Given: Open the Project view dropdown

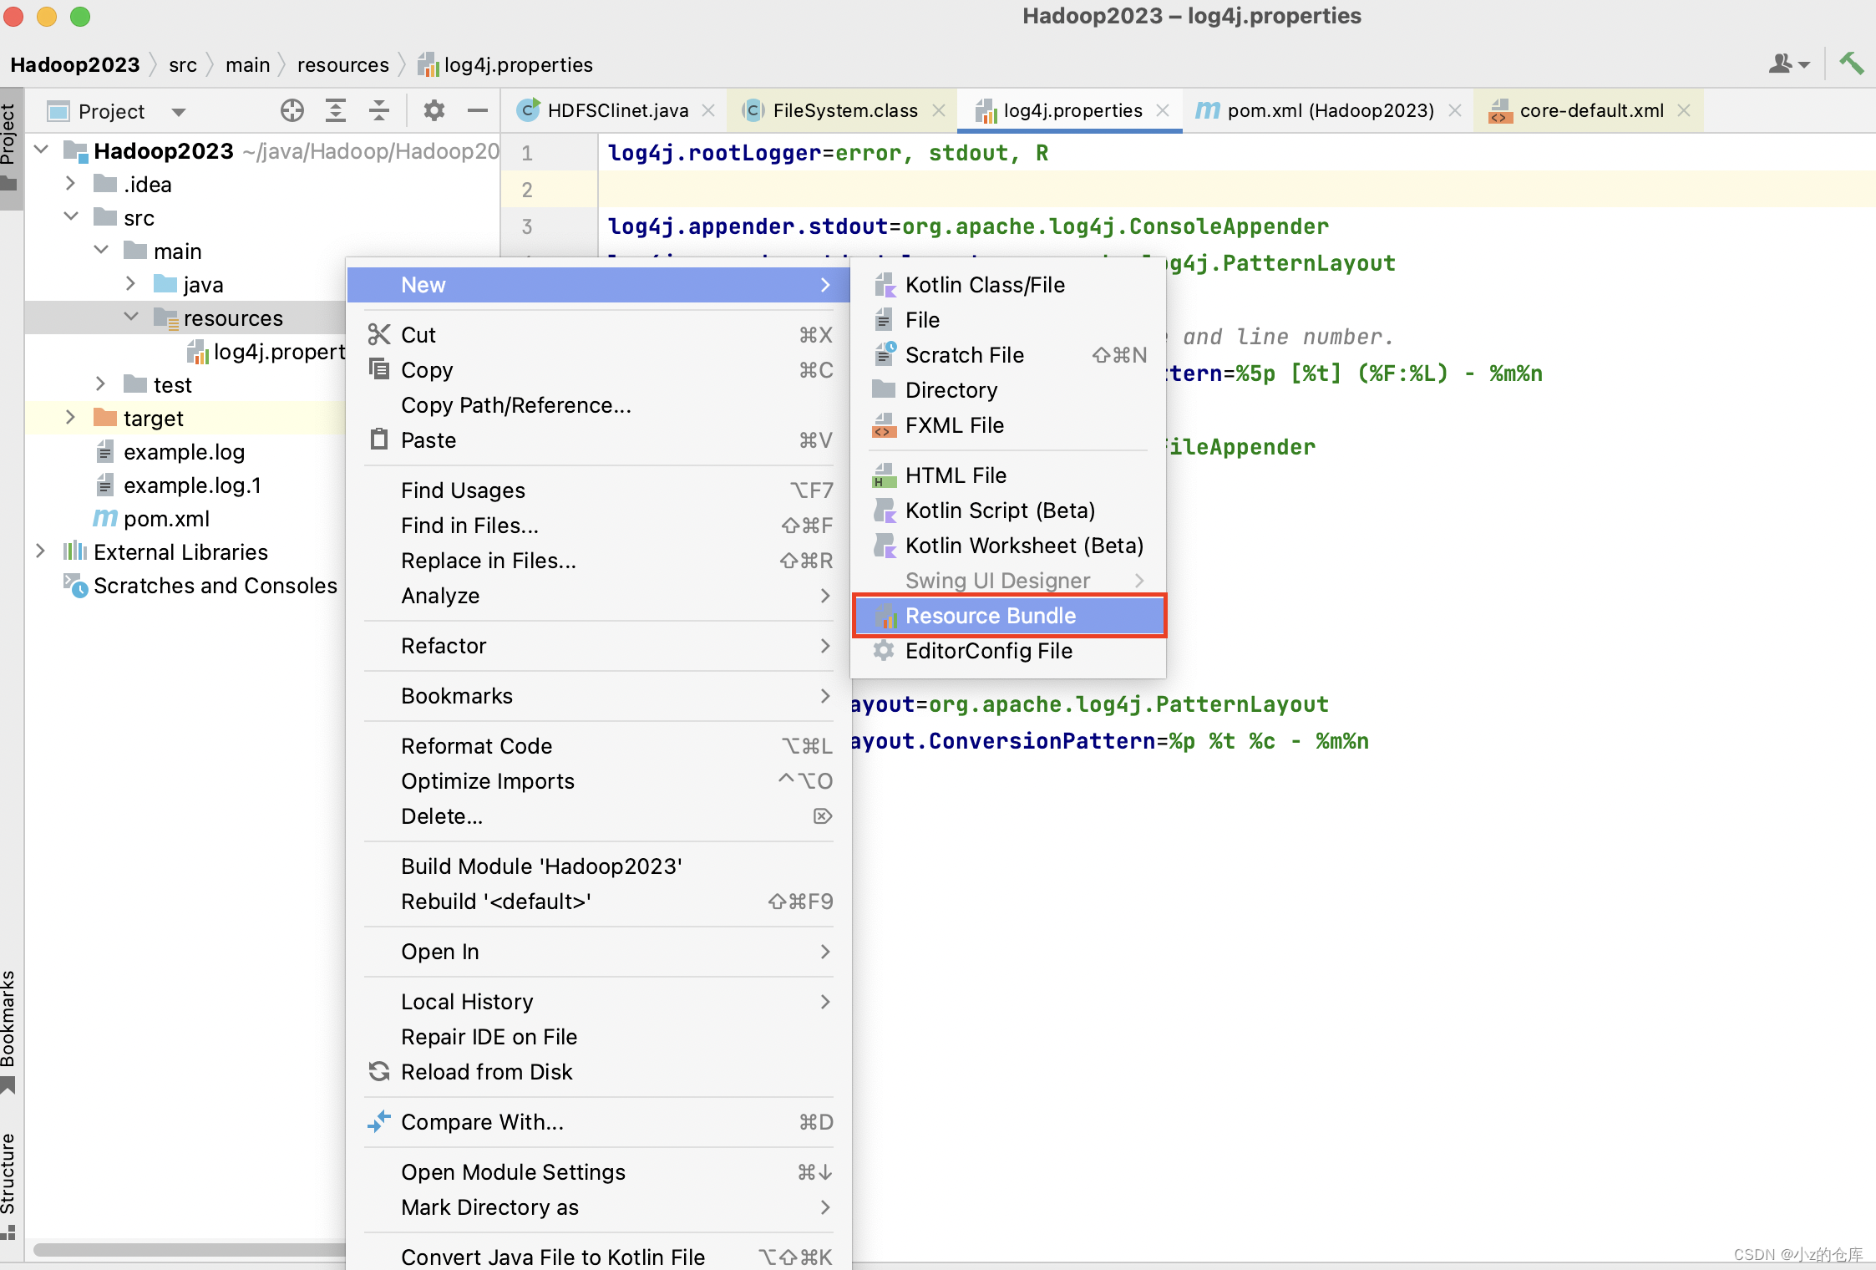Looking at the screenshot, I should point(178,111).
